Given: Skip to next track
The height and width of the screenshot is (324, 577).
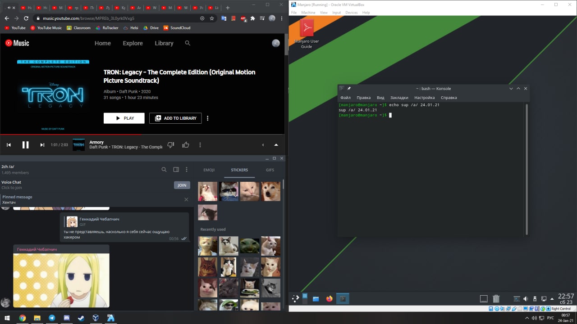Looking at the screenshot, I should [42, 145].
